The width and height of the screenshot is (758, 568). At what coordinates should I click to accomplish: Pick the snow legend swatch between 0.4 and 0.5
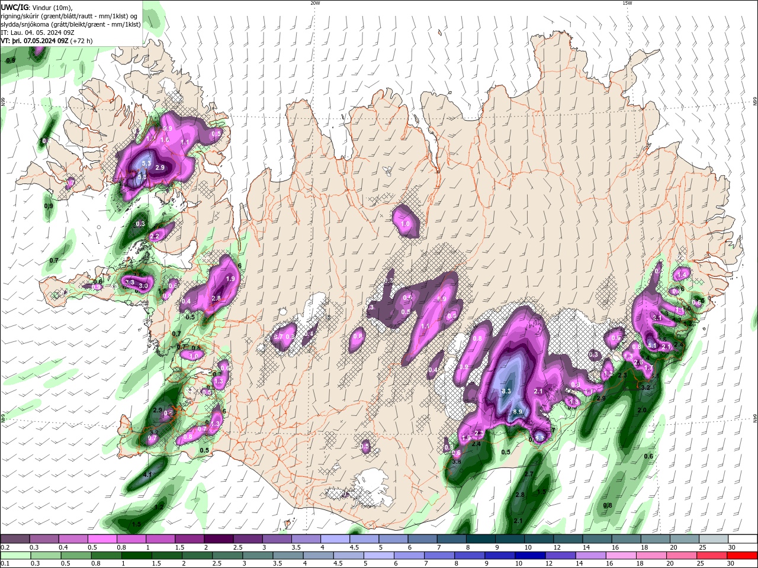click(x=73, y=539)
